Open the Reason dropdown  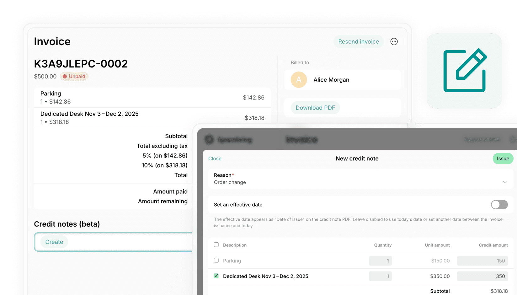[x=505, y=182]
